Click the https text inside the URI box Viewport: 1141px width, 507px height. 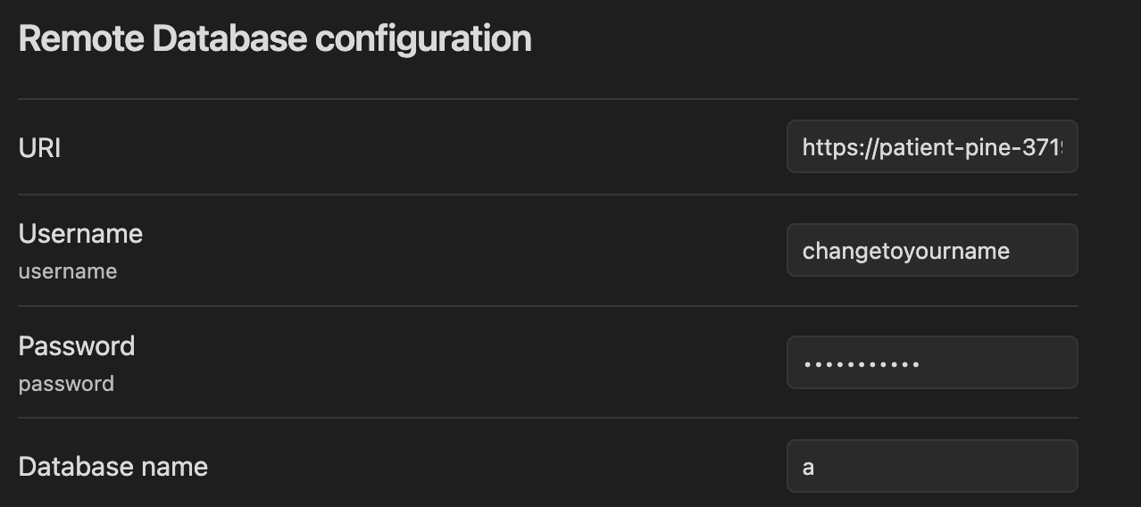pyautogui.click(x=830, y=148)
